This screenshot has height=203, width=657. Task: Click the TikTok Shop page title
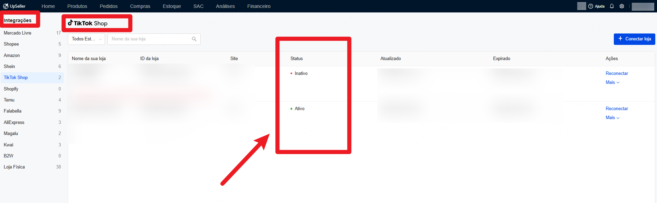[87, 23]
